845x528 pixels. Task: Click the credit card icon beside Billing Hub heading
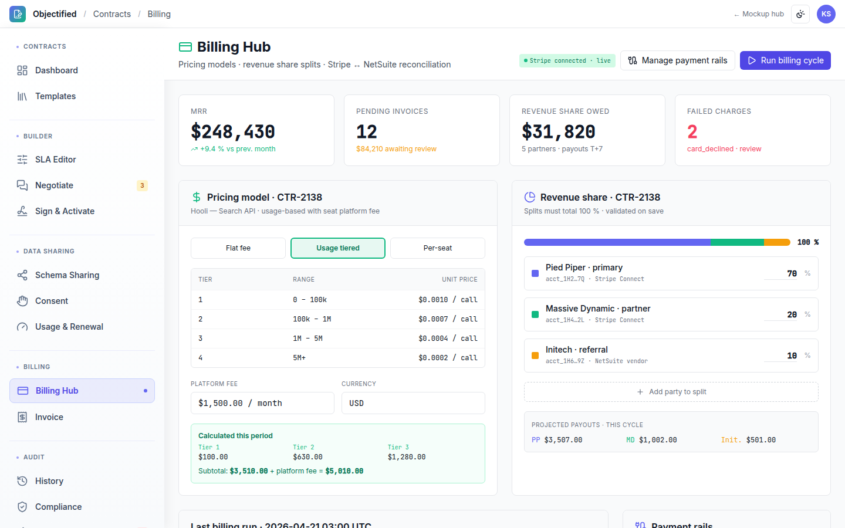(x=185, y=47)
